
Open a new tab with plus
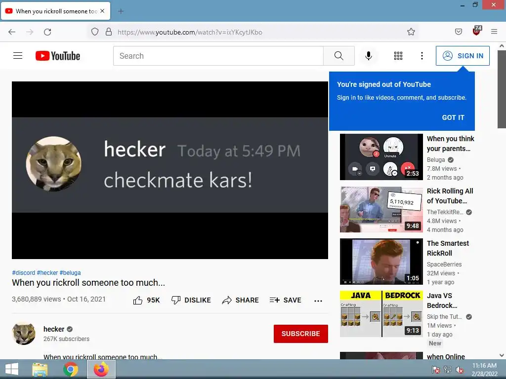(x=121, y=11)
